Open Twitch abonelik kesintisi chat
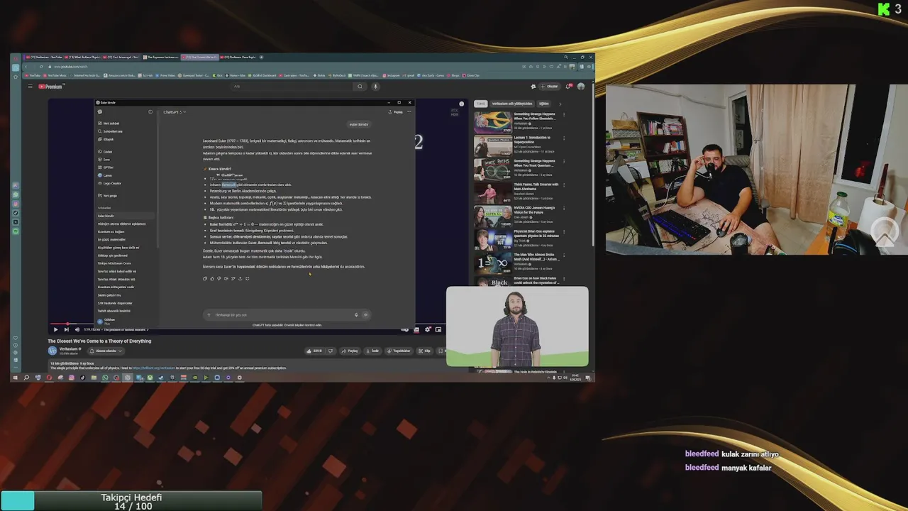Viewport: 908px width, 511px height. point(113,311)
